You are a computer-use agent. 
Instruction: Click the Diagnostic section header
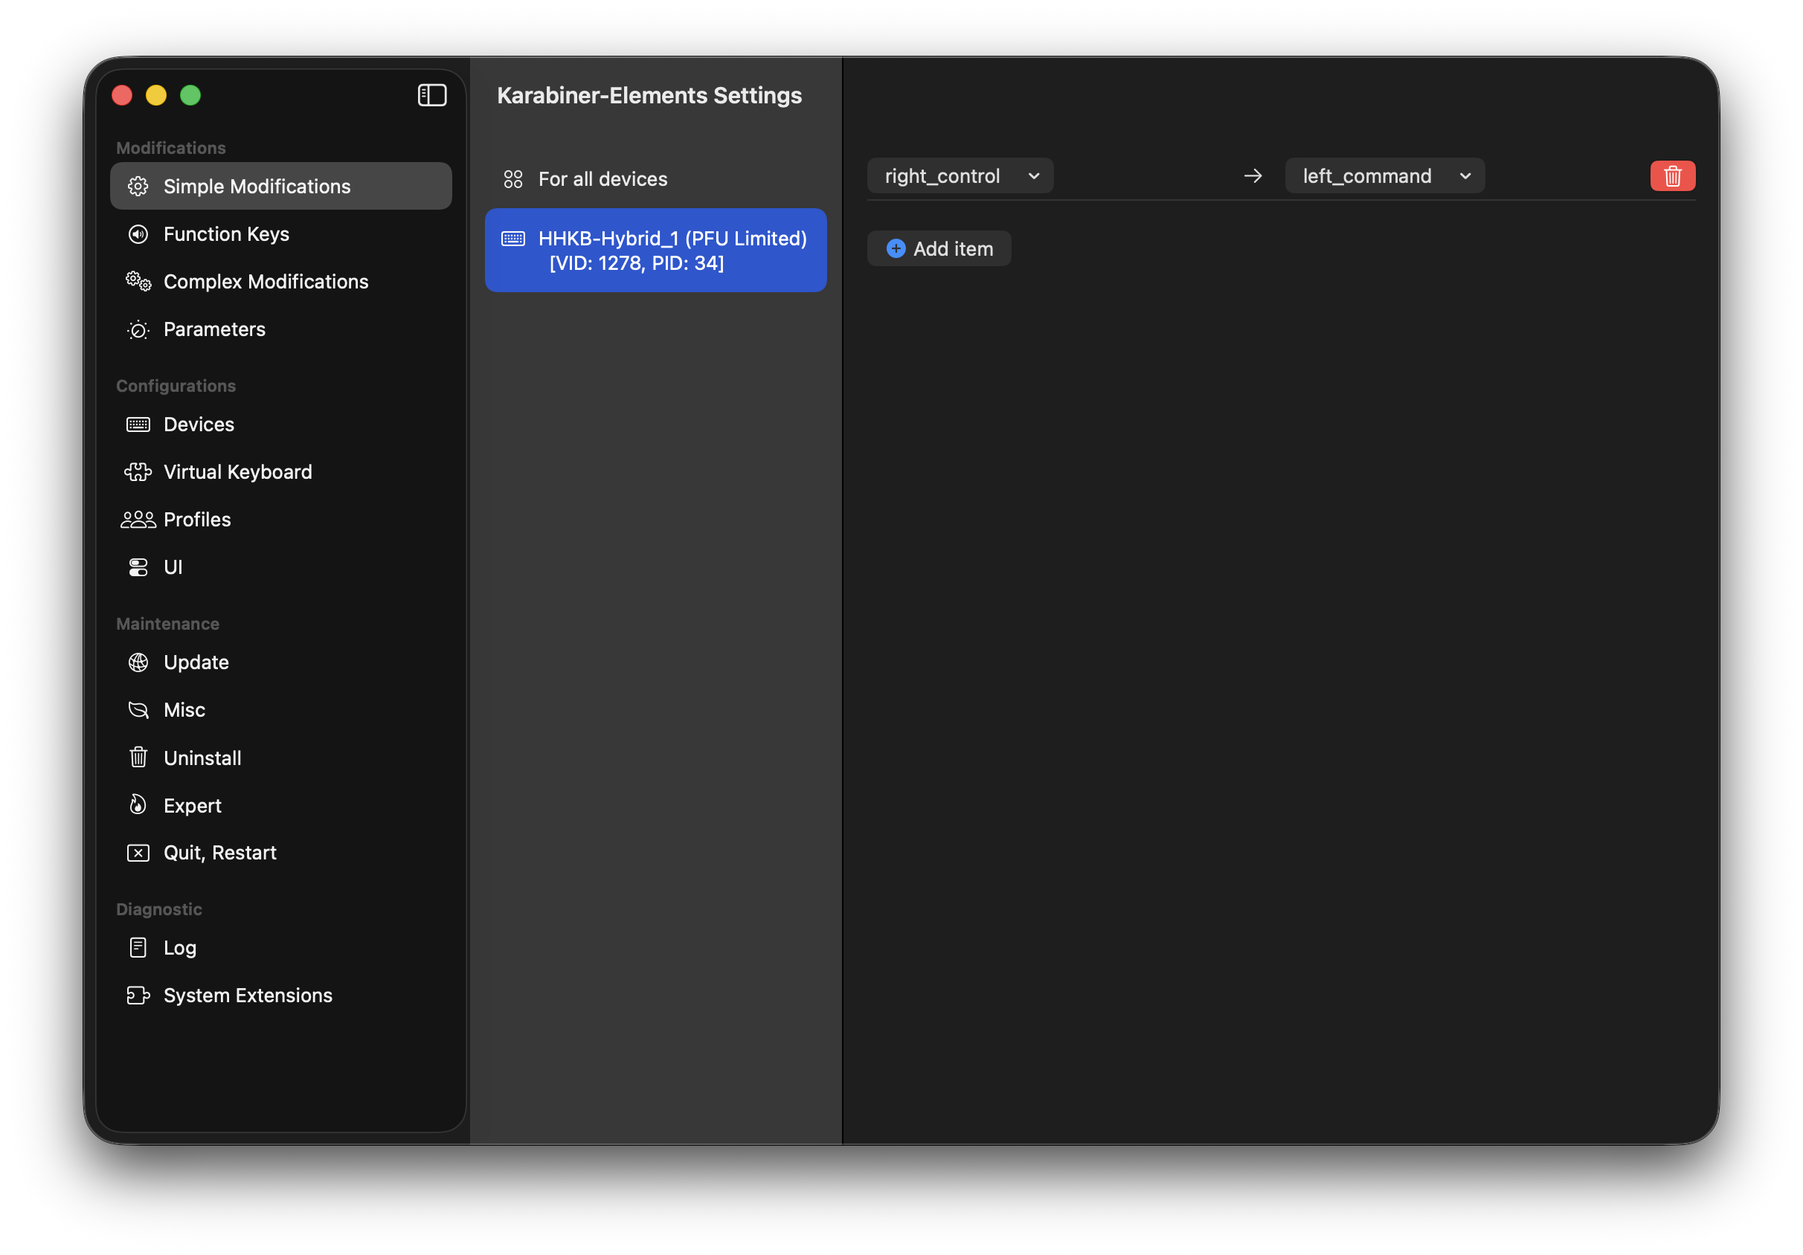coord(159,909)
